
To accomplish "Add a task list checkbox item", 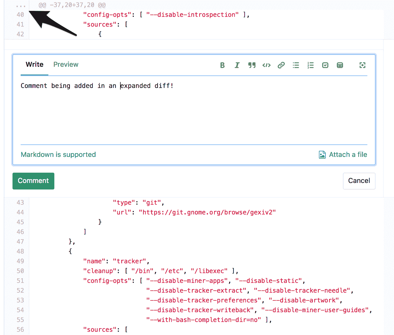I will point(325,65).
